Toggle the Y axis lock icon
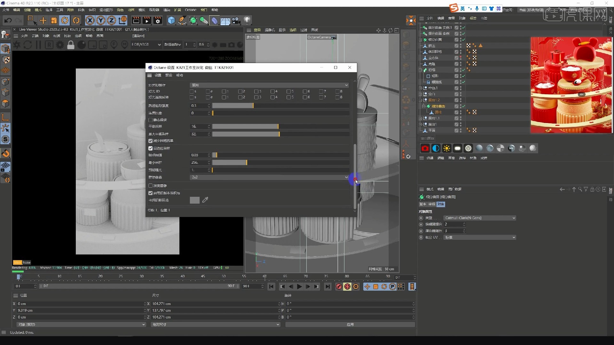614x345 pixels. click(x=101, y=20)
